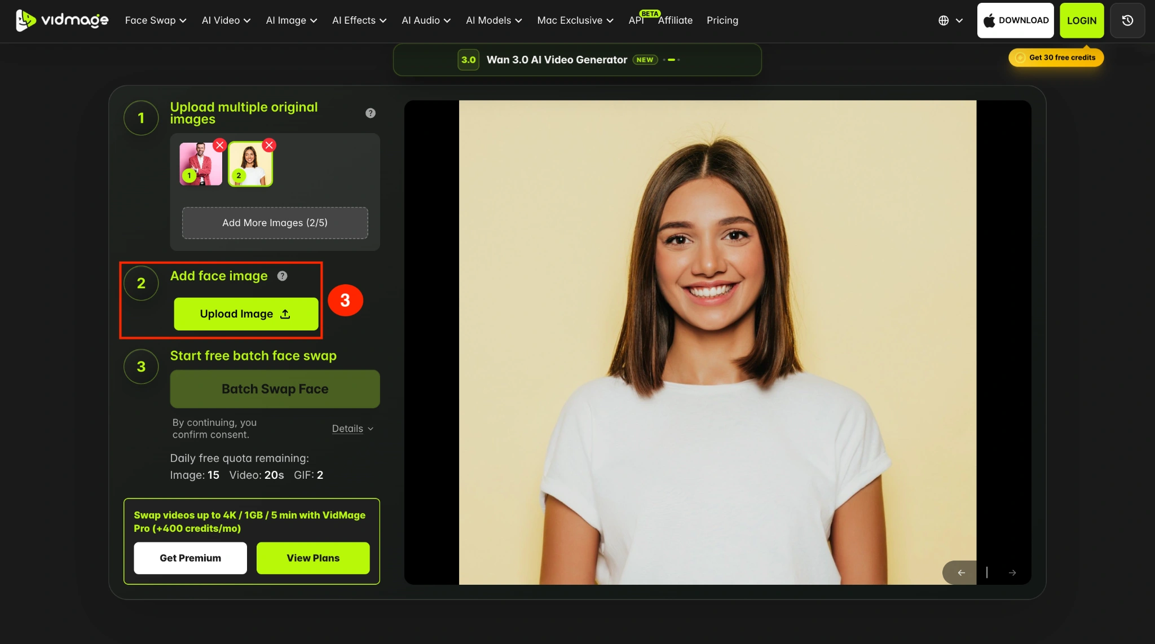Open the Affiliate page

click(x=675, y=20)
